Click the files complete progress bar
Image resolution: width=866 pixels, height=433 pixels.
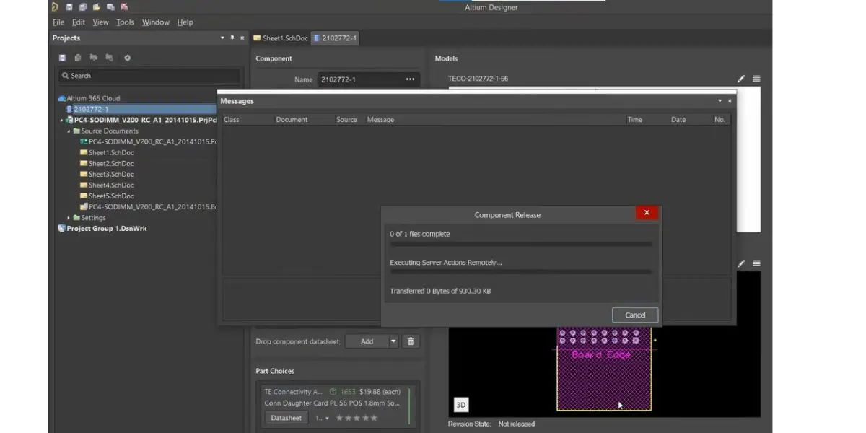coord(521,245)
